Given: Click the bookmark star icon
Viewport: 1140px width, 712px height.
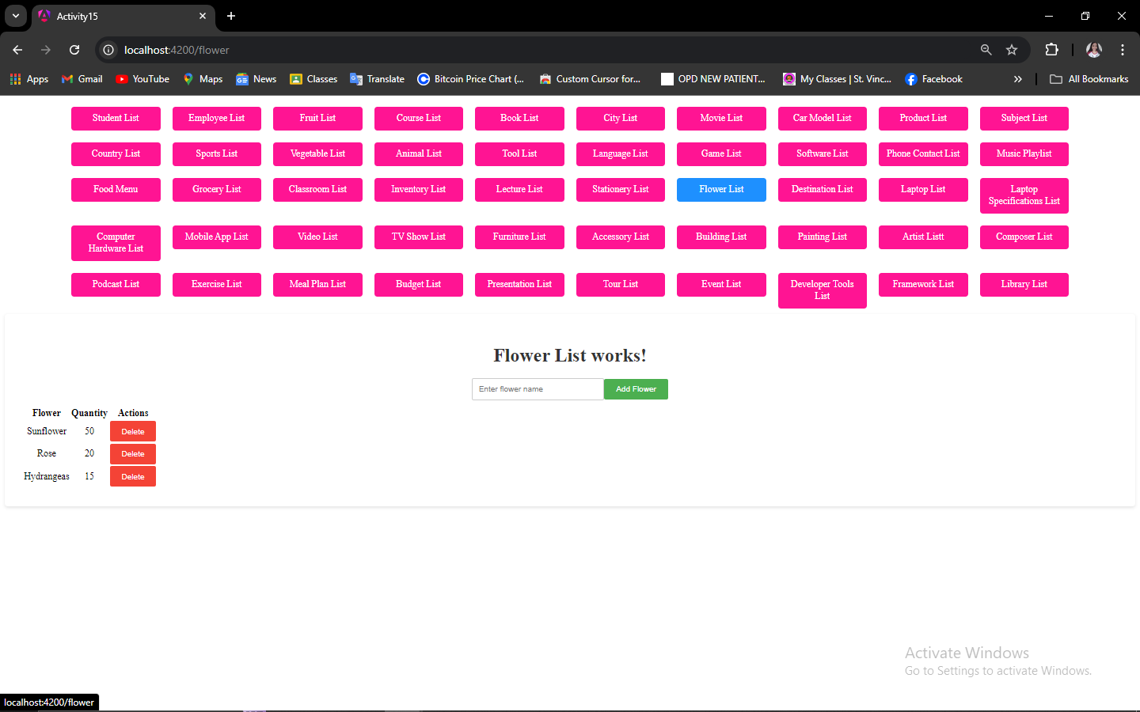Looking at the screenshot, I should click(x=1012, y=50).
